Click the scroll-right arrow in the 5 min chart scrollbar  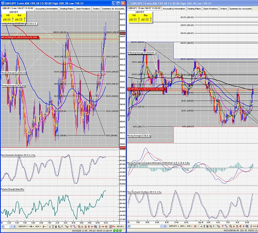pos(14,226)
